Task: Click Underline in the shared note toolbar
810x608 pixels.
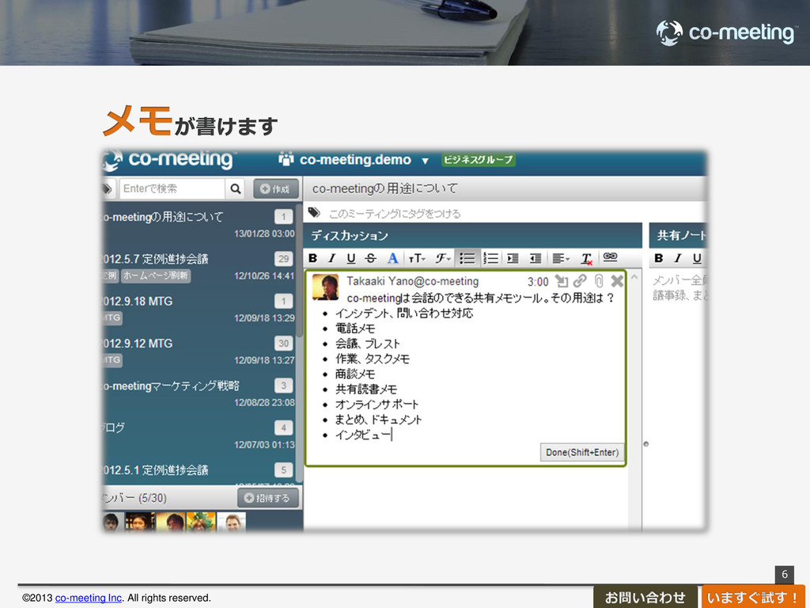Action: 697,258
